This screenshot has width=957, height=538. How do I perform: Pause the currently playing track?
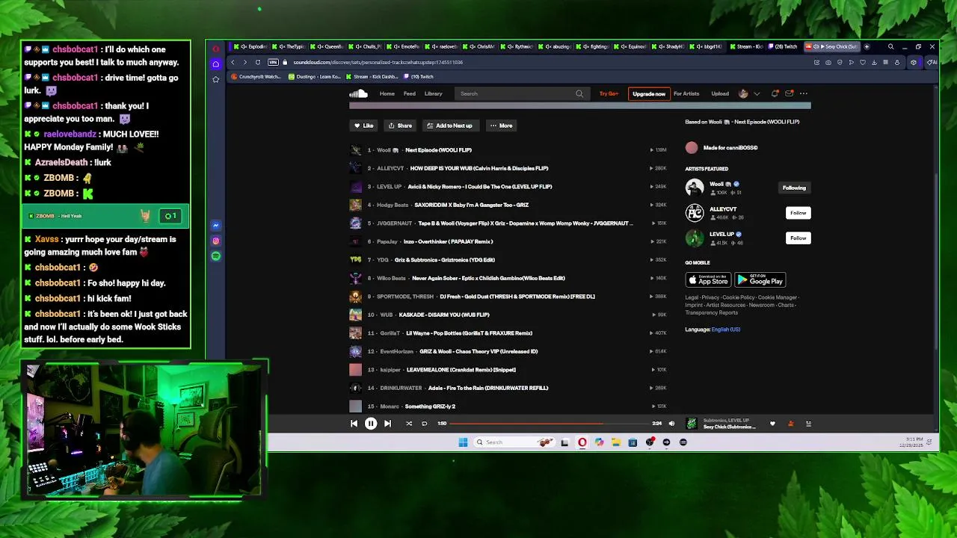(x=371, y=424)
